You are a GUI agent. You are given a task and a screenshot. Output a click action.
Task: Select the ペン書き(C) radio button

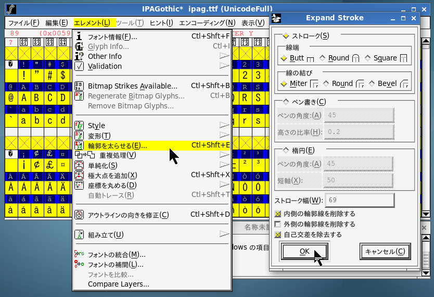[x=286, y=102]
